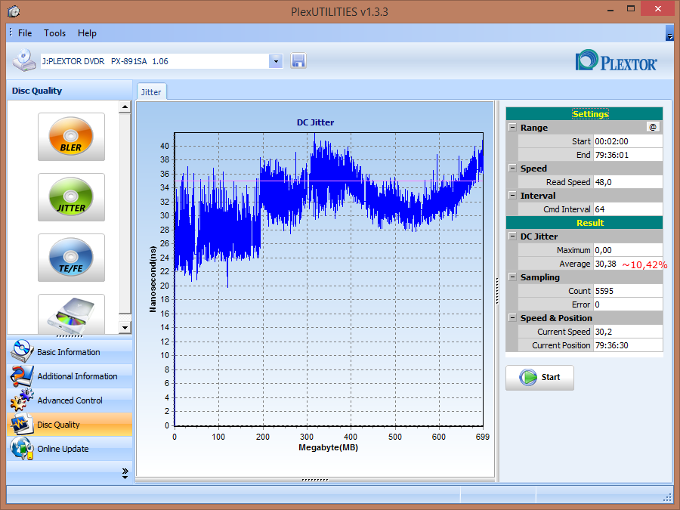
Task: Open the BLER disc test
Action: click(71, 137)
